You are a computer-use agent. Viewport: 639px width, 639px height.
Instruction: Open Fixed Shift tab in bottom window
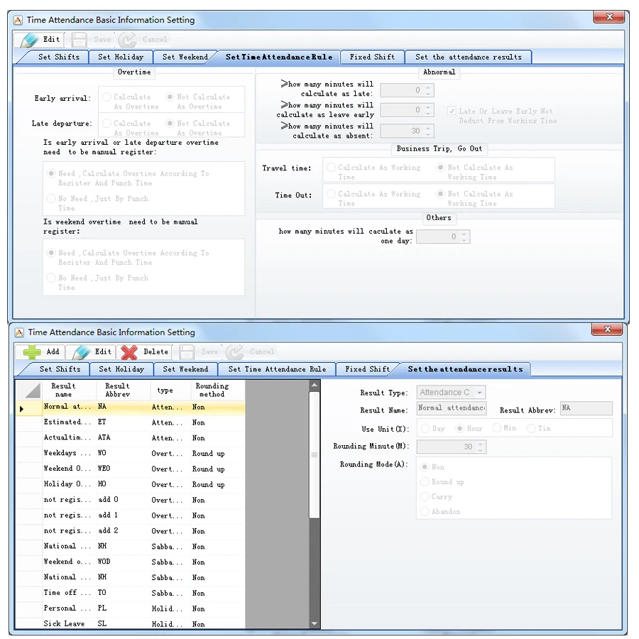(368, 369)
